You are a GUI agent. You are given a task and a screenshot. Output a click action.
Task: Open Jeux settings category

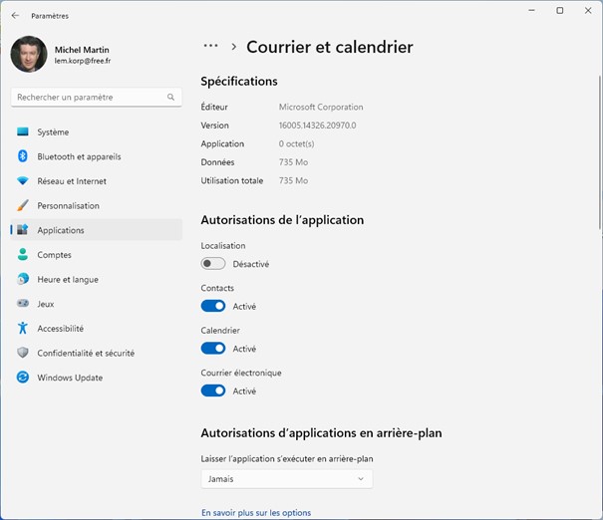[96, 304]
